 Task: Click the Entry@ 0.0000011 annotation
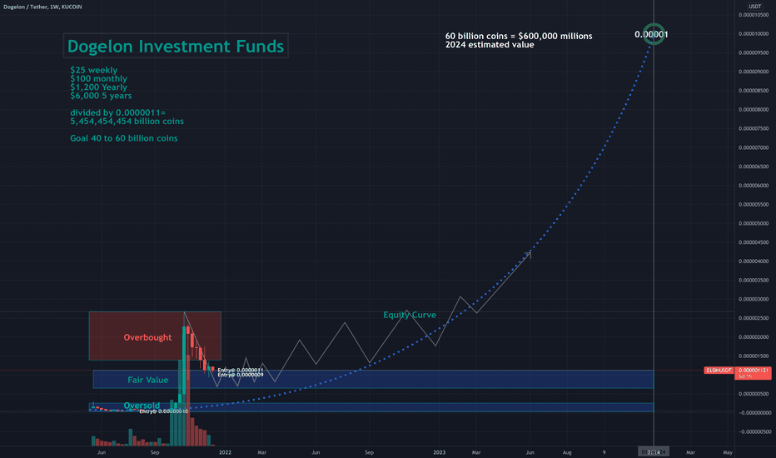click(x=241, y=371)
